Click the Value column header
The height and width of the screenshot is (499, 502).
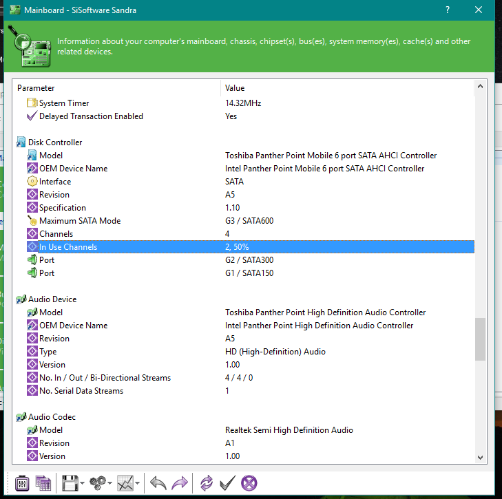click(347, 88)
